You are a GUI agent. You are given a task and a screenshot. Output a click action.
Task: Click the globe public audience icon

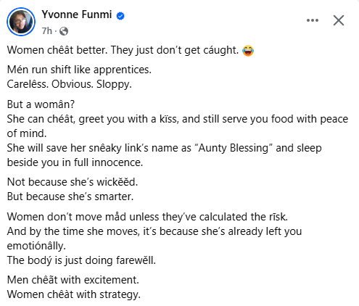click(x=64, y=31)
